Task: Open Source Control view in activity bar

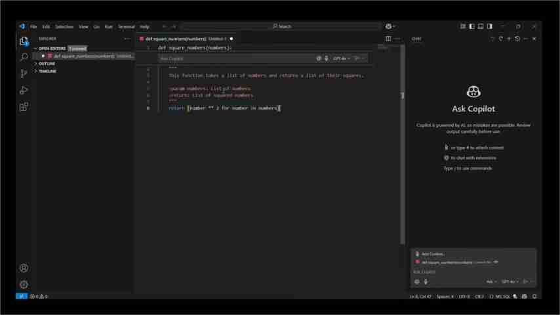Action: (24, 73)
